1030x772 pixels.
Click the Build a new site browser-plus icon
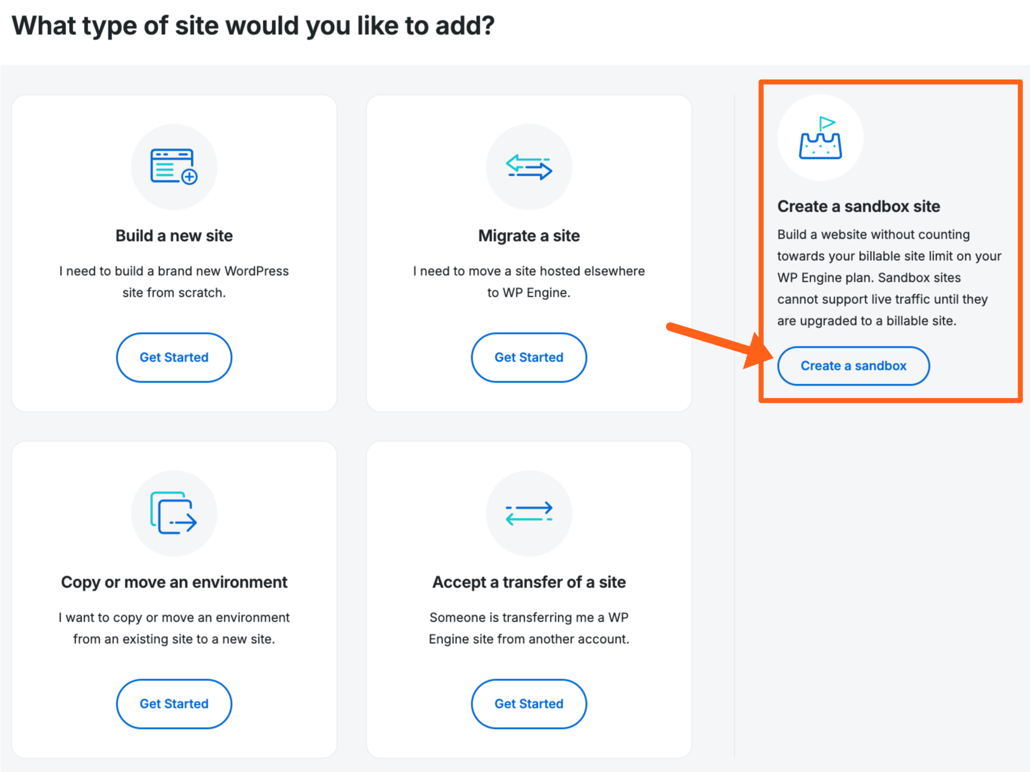pyautogui.click(x=174, y=167)
